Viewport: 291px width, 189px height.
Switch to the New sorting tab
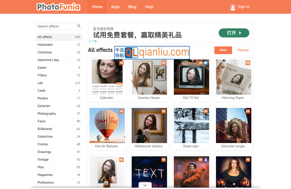click(x=223, y=50)
